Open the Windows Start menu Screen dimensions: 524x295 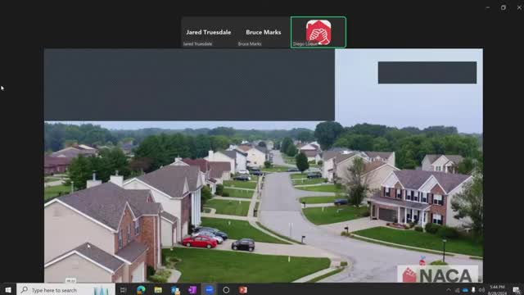tap(8, 289)
